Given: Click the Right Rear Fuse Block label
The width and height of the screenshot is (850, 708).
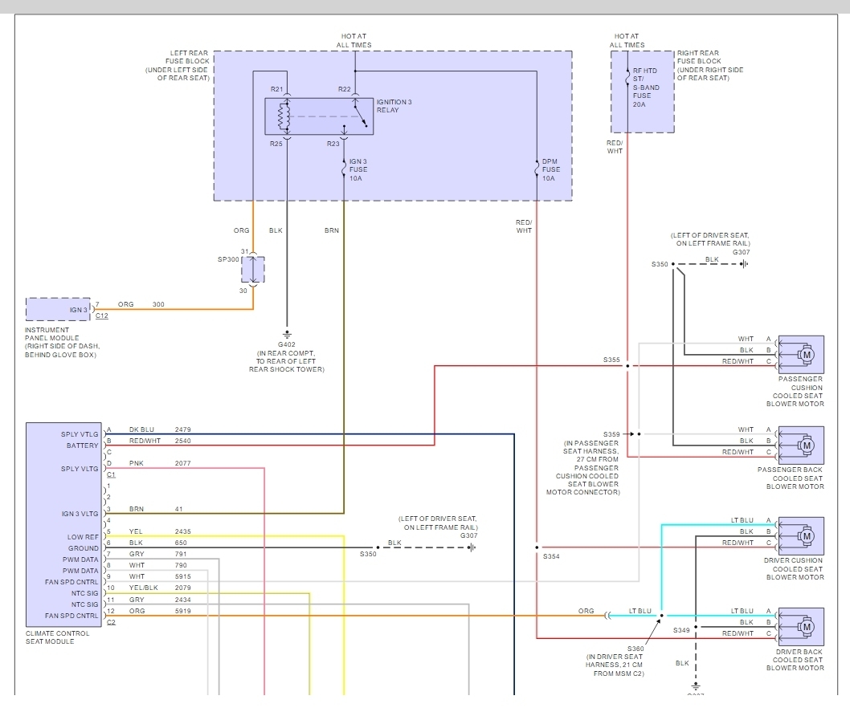Looking at the screenshot, I should (x=710, y=66).
